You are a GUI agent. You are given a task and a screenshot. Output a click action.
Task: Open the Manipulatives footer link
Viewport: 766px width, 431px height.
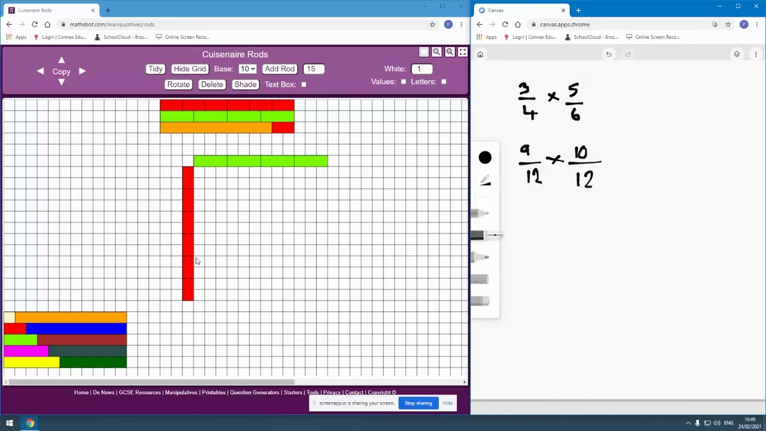tap(181, 393)
